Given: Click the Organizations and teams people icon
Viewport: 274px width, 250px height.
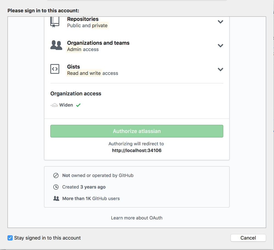Looking at the screenshot, I should [56, 45].
